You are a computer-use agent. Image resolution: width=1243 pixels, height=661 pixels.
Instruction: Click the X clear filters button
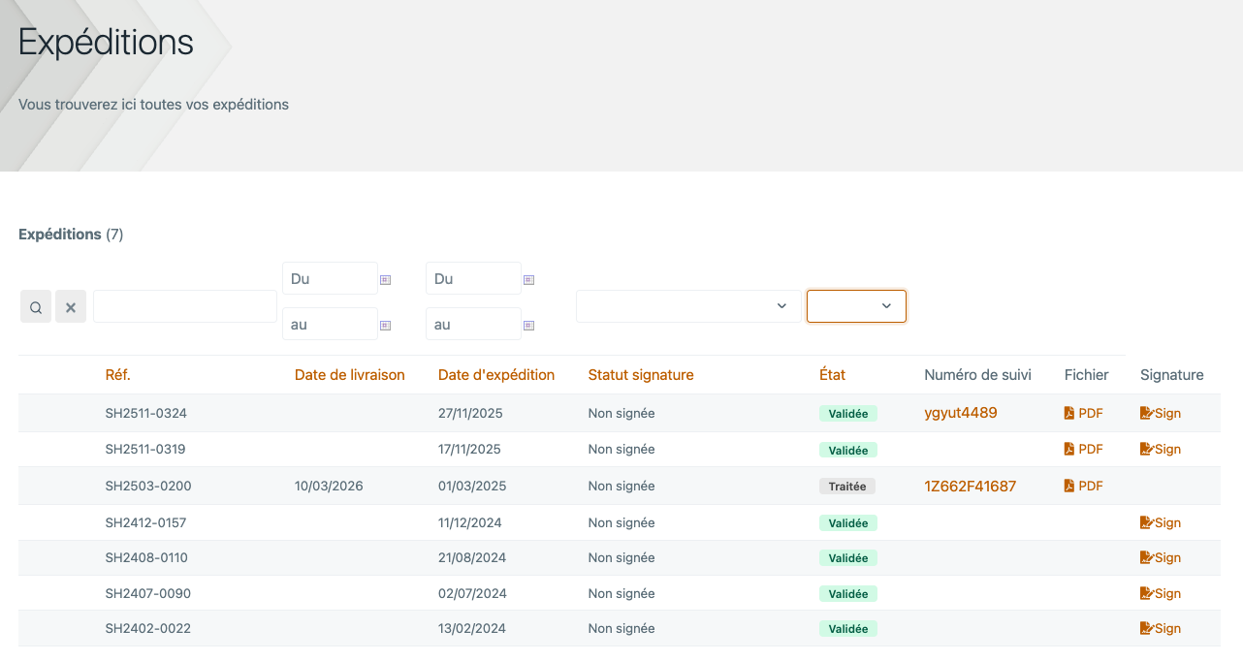click(71, 307)
